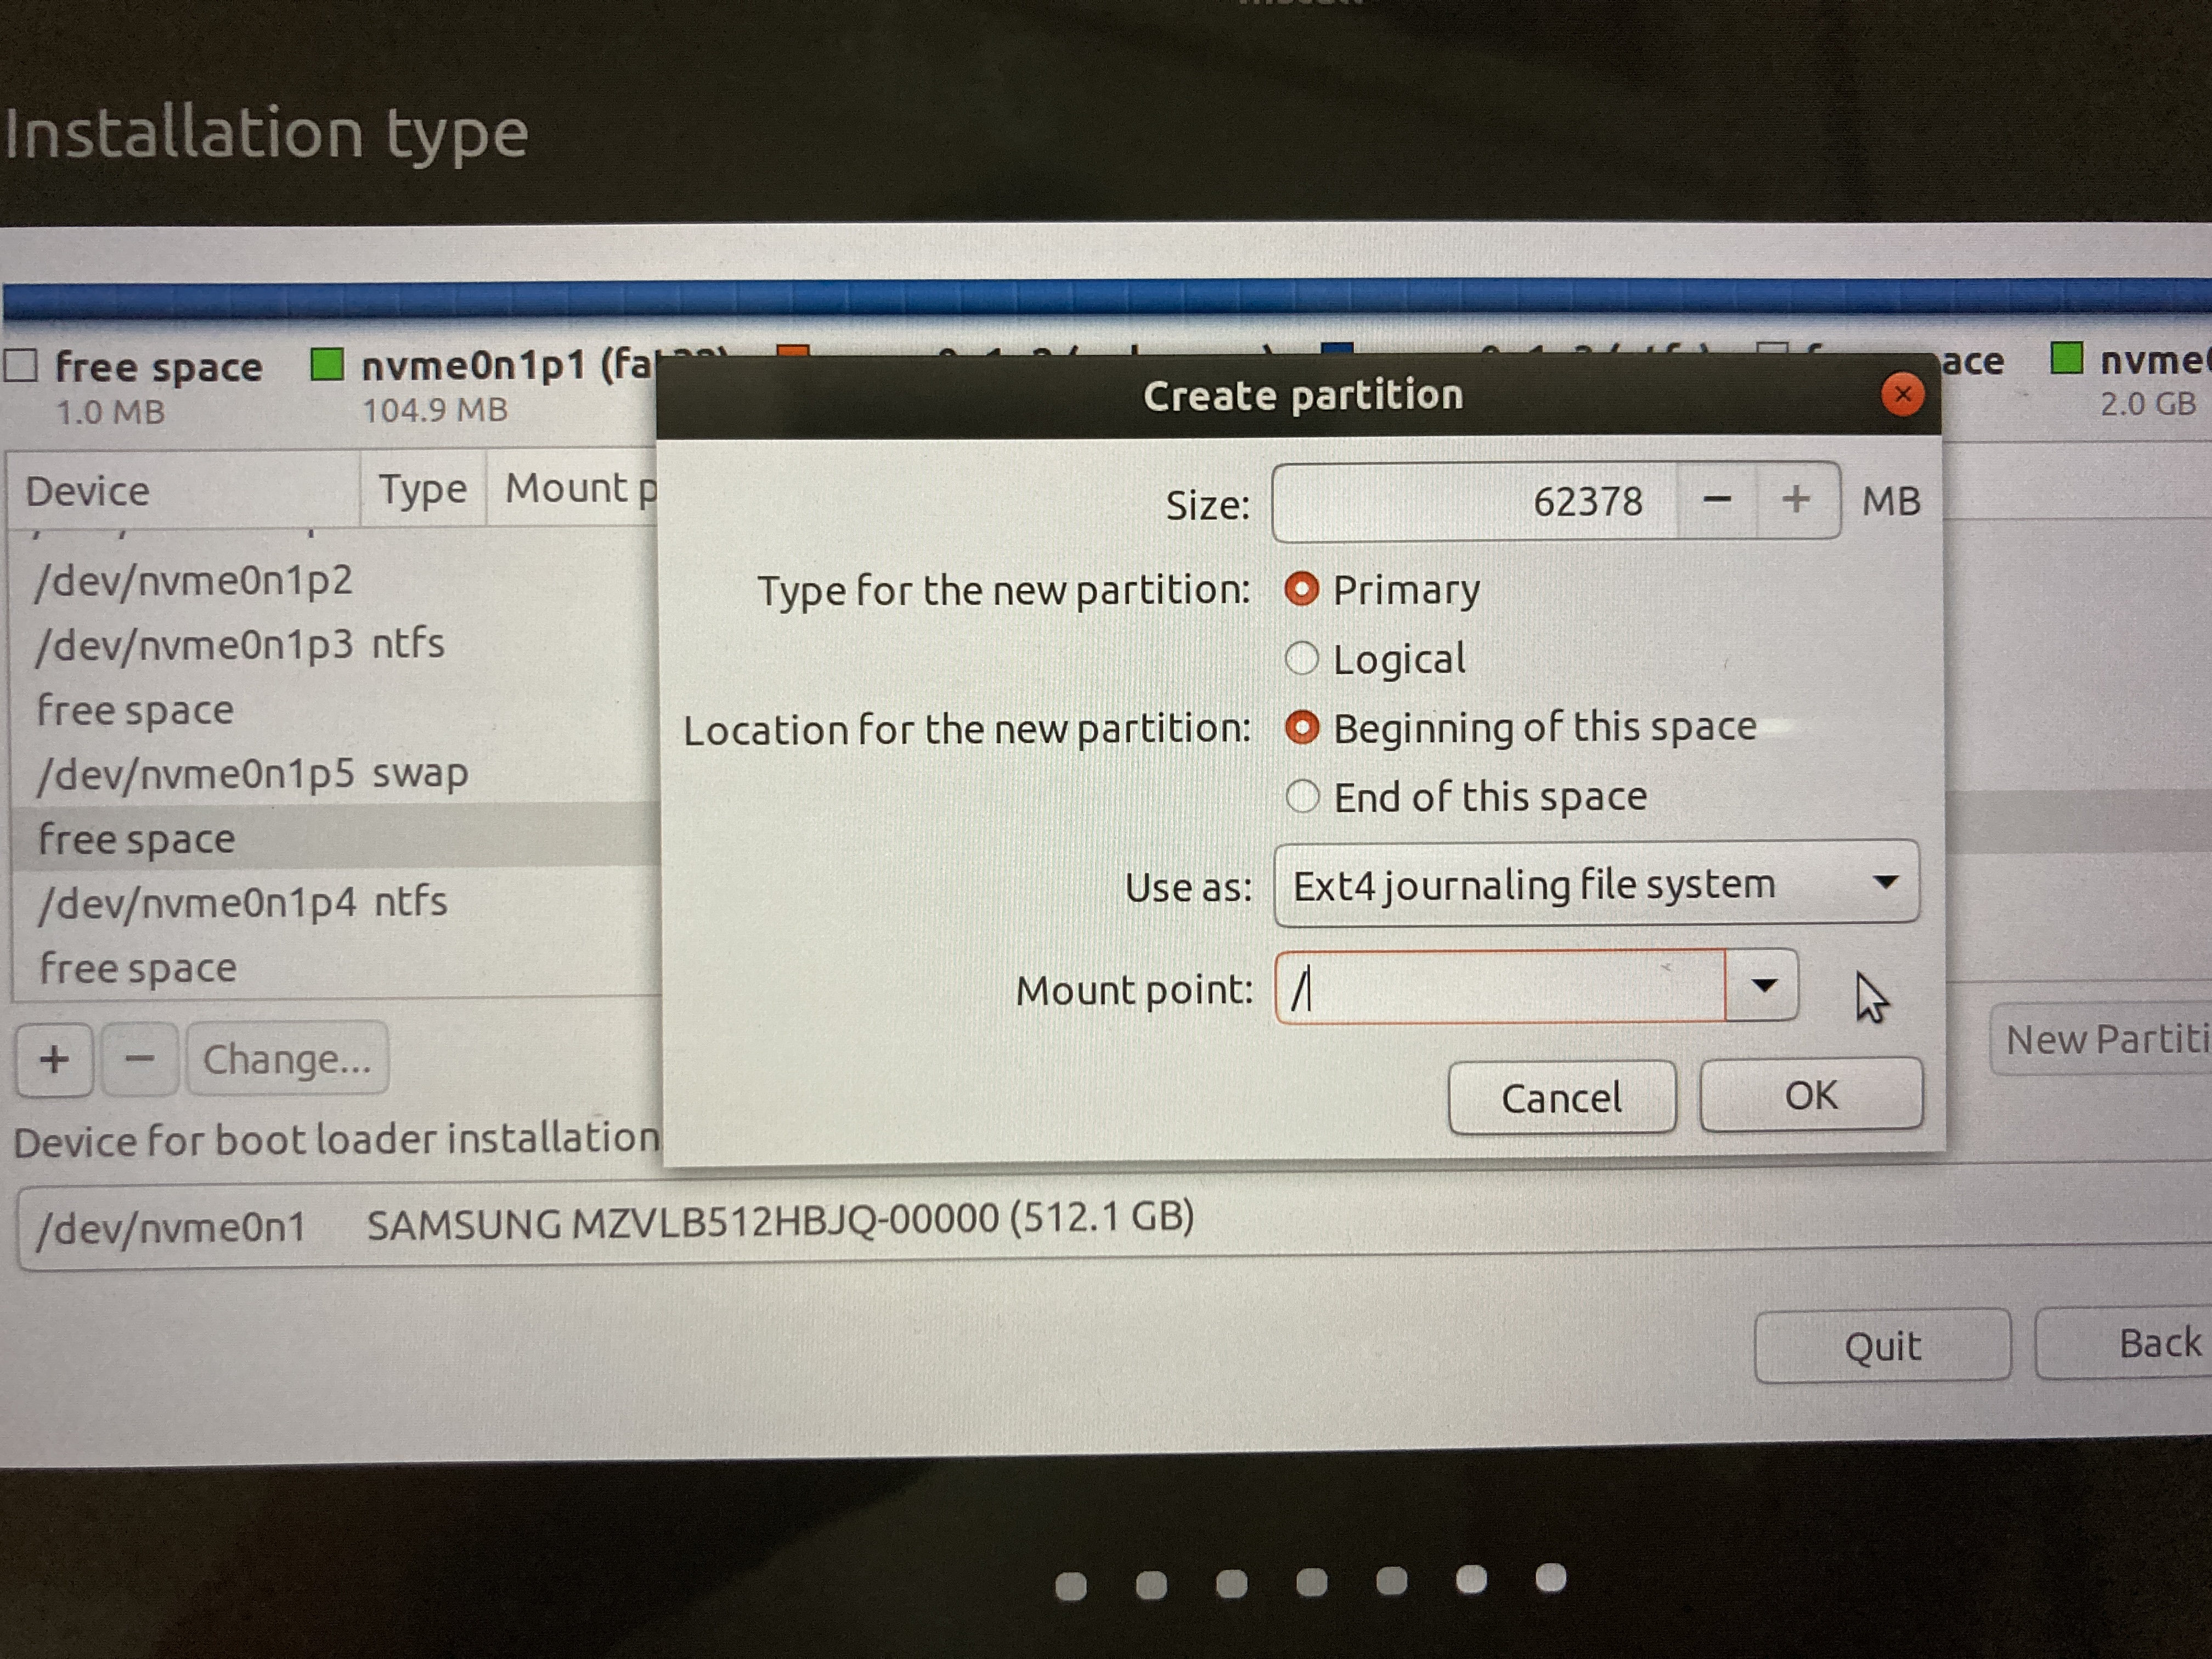Click the Size input field
This screenshot has height=1659, width=2212.
(x=1475, y=500)
